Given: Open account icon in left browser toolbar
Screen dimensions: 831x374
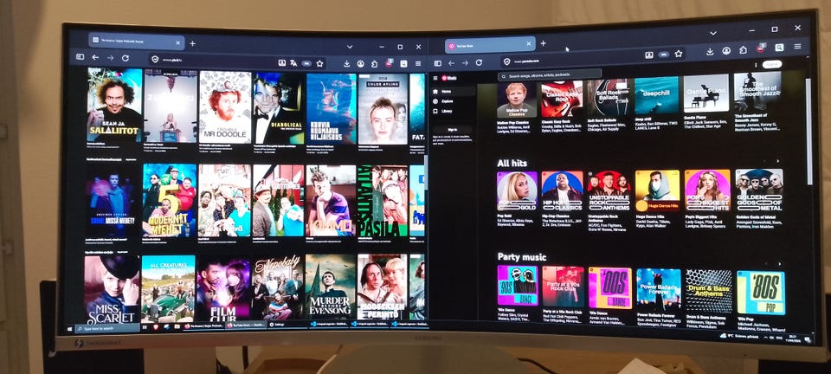Looking at the screenshot, I should (x=360, y=63).
